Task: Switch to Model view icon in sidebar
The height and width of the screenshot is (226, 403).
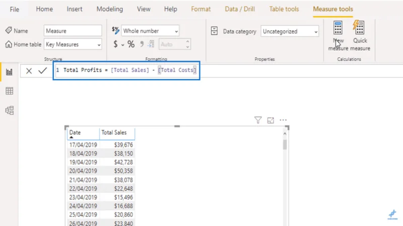Action: point(9,110)
